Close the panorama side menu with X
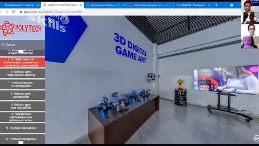Viewport: 259px width, 146px height. tap(50, 21)
